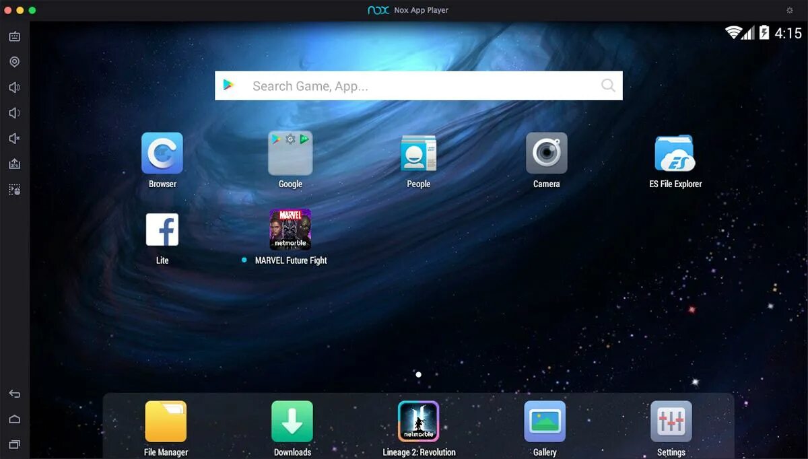This screenshot has height=459, width=808.
Task: Open the Camera app
Action: (x=546, y=153)
